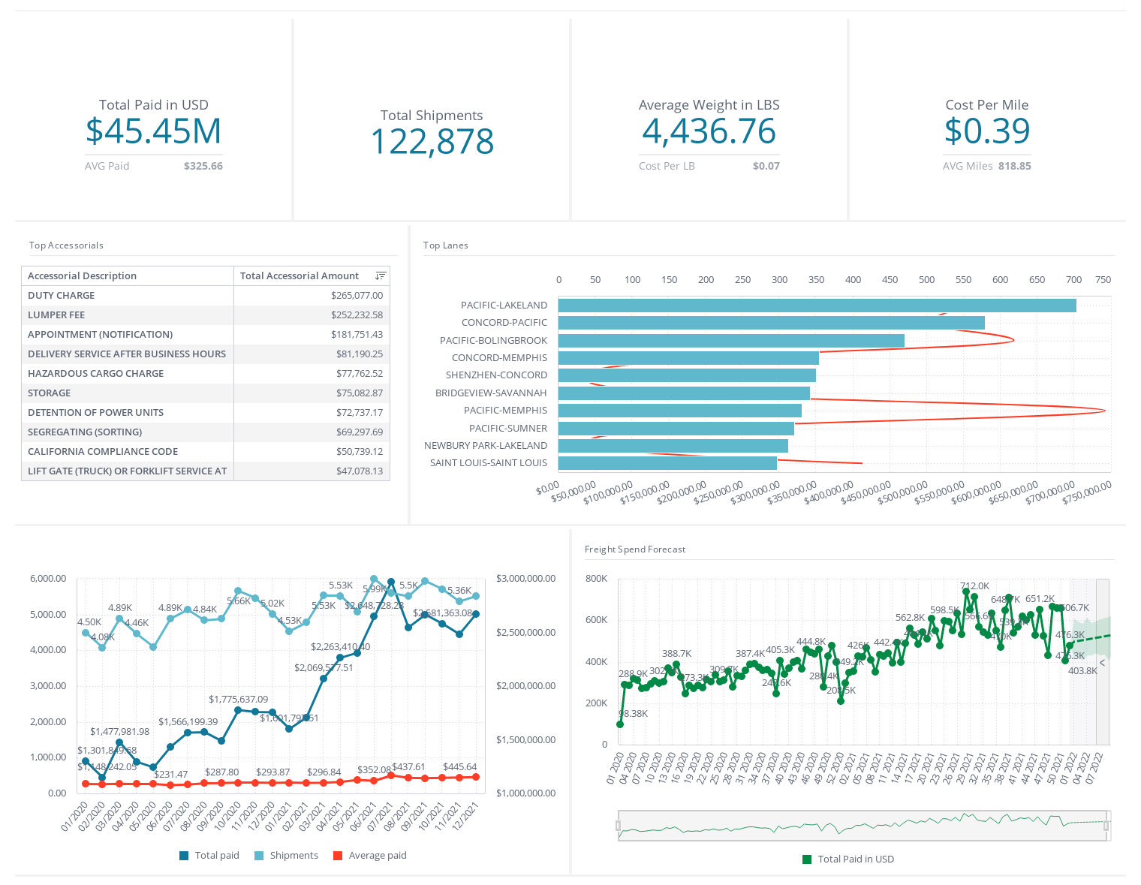Select the DUTY CHARGE row in Top Accessorials
The image size is (1141, 885).
(x=128, y=295)
